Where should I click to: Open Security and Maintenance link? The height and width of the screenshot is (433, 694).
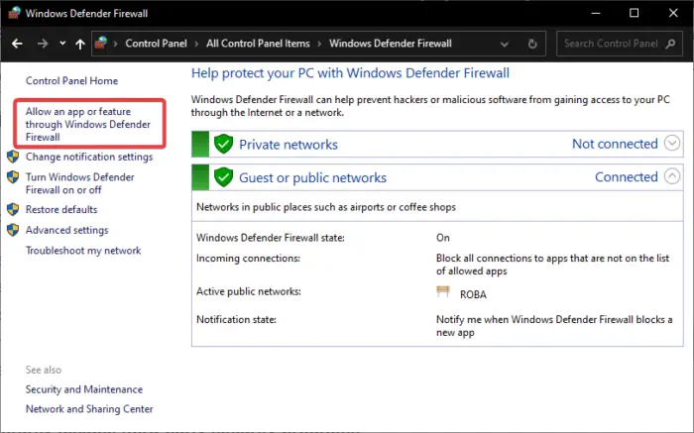[84, 389]
